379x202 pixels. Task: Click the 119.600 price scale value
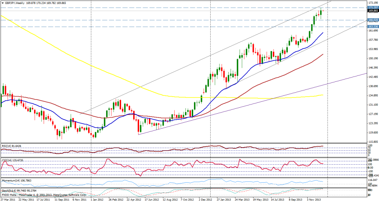click(x=372, y=132)
